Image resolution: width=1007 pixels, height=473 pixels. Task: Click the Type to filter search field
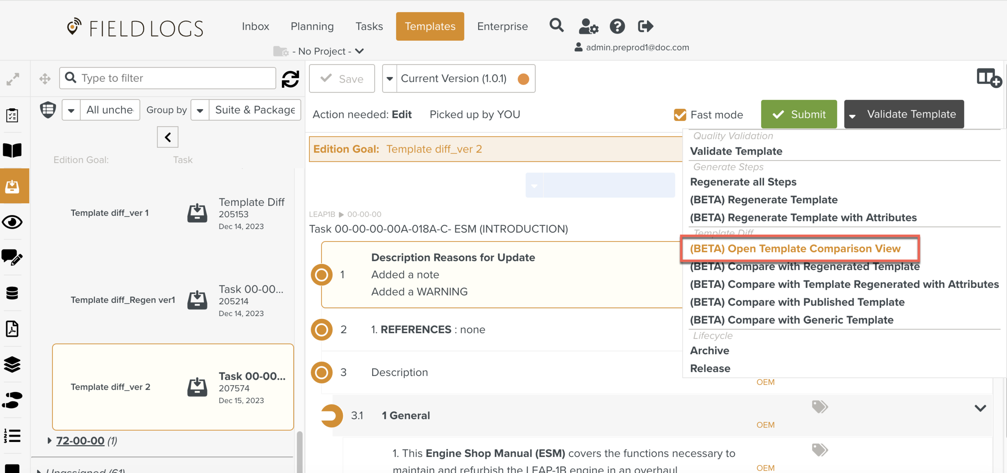click(173, 78)
